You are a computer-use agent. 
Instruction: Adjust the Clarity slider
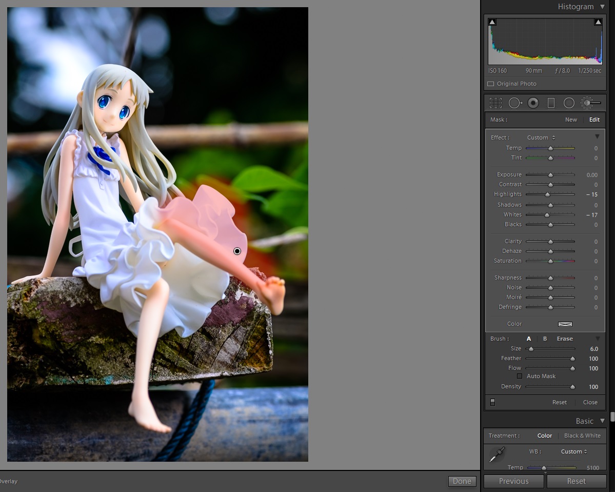(x=550, y=242)
